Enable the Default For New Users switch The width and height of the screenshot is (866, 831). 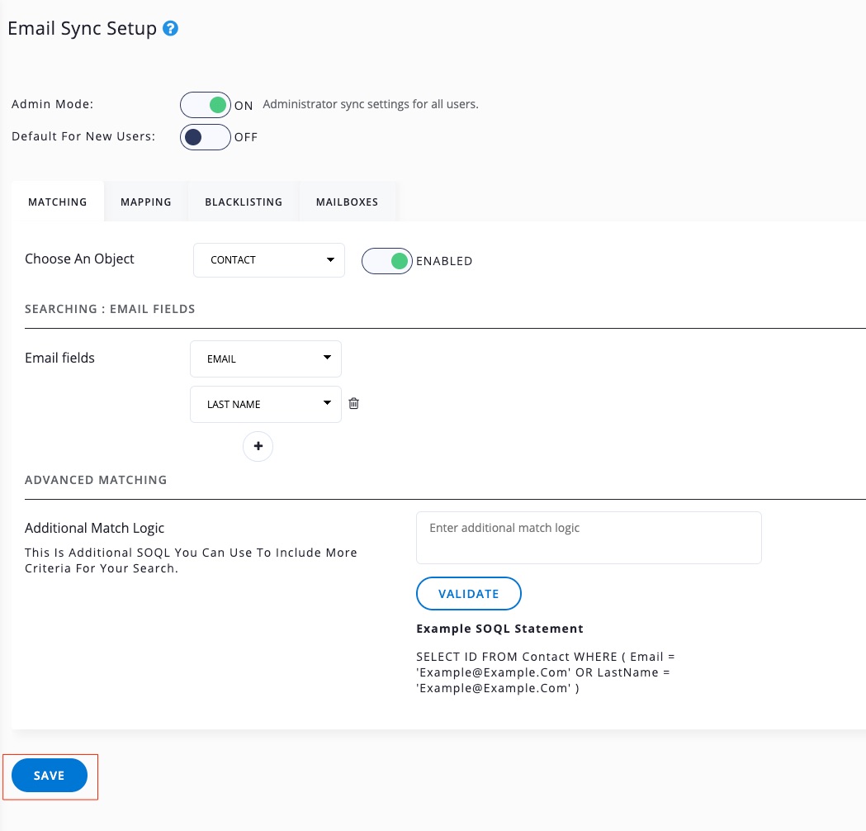205,137
